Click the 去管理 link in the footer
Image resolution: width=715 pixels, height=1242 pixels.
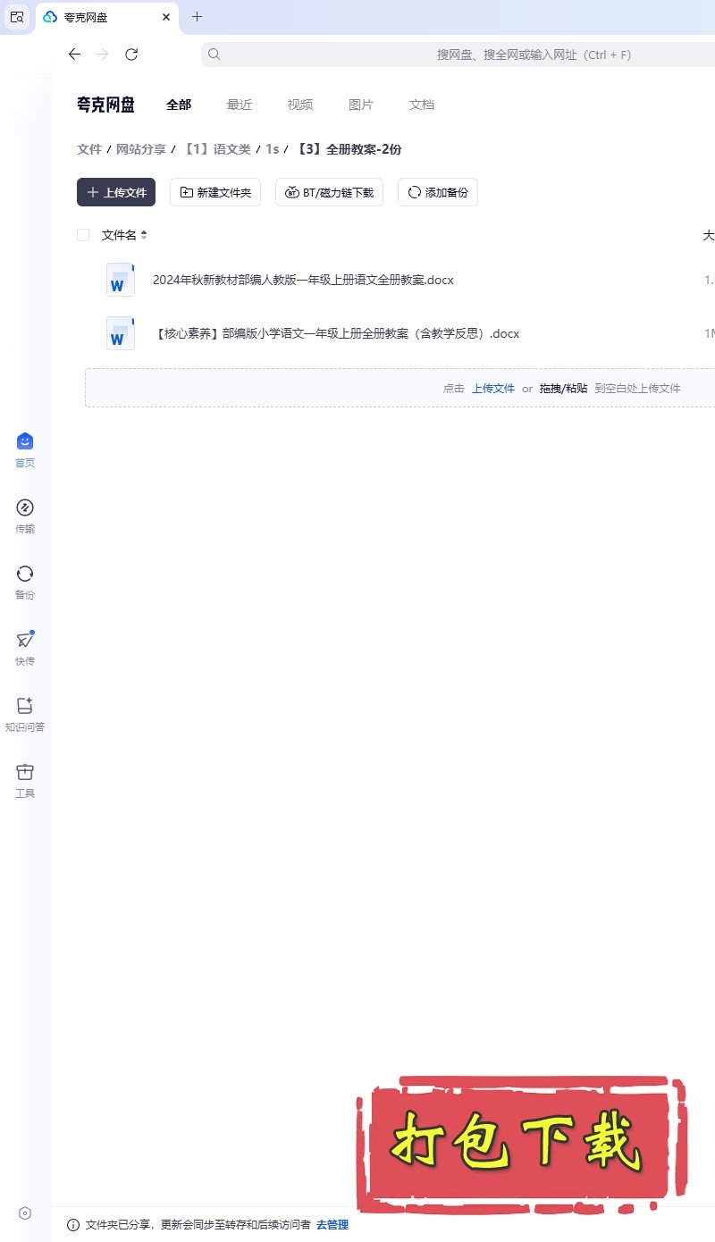tap(332, 1225)
